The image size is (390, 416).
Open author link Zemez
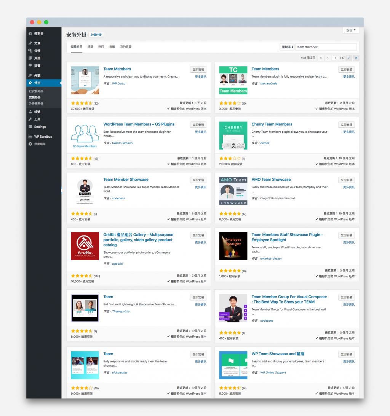click(x=265, y=143)
